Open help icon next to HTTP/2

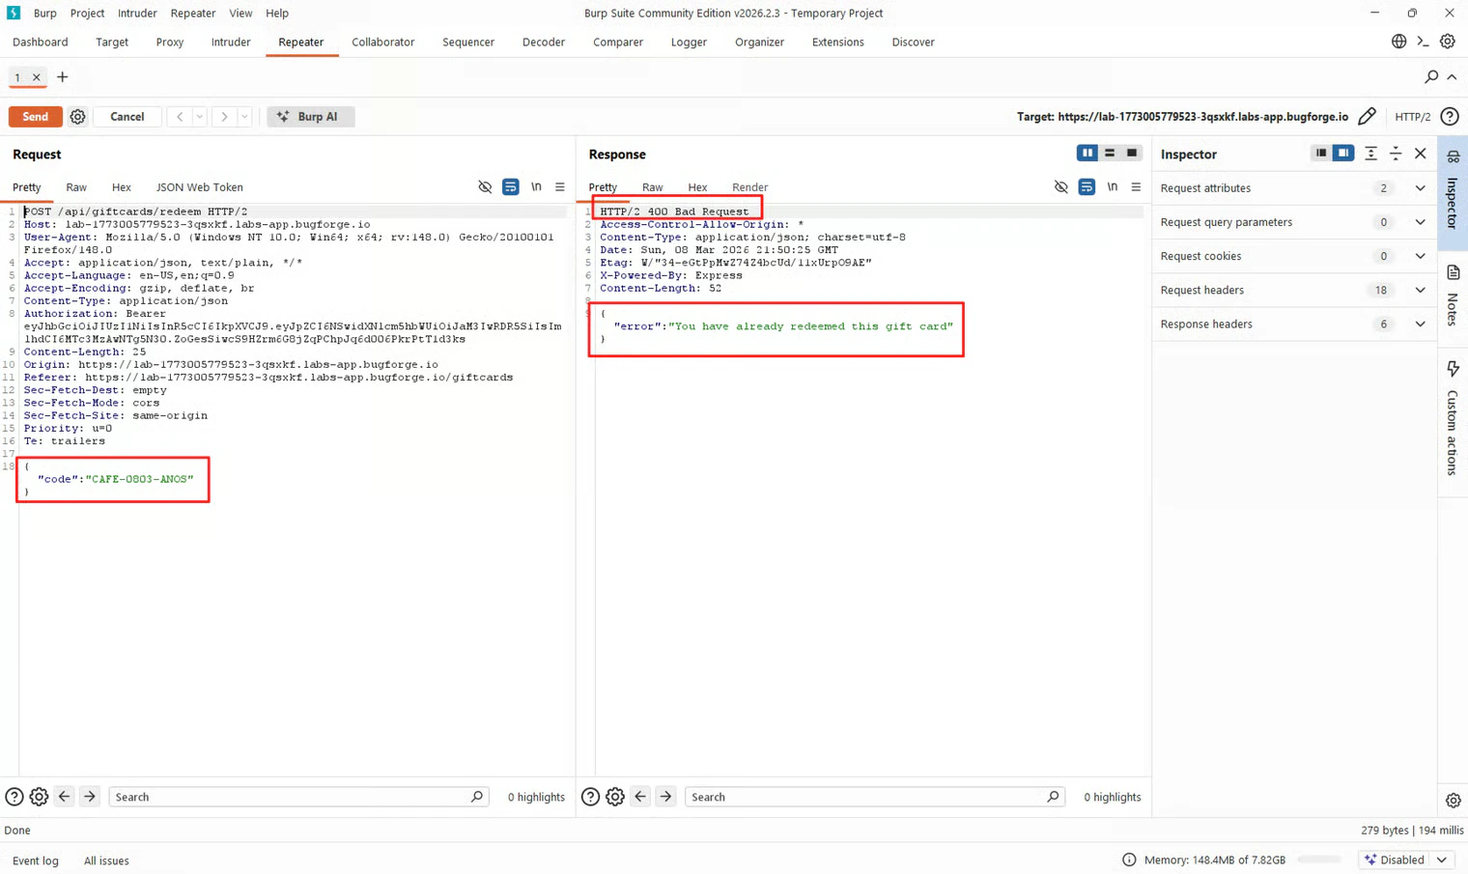click(x=1450, y=117)
